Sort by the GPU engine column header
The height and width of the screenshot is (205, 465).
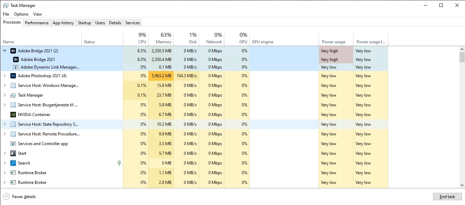click(x=284, y=39)
